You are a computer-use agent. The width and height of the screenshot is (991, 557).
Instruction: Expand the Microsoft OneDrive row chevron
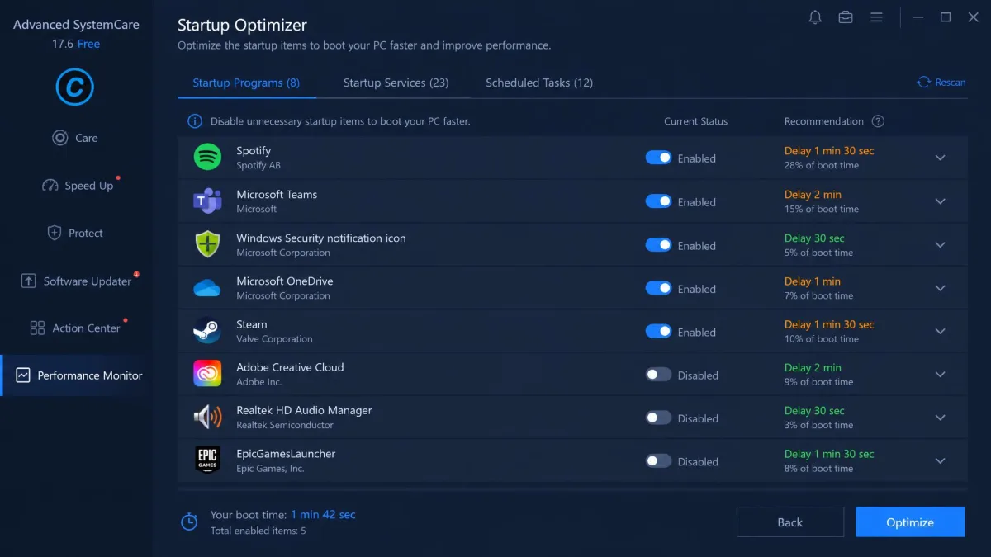click(940, 288)
